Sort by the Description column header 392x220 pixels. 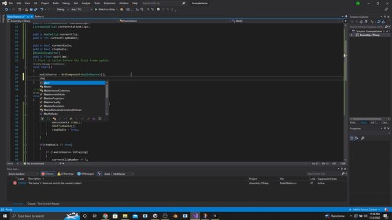point(36,179)
